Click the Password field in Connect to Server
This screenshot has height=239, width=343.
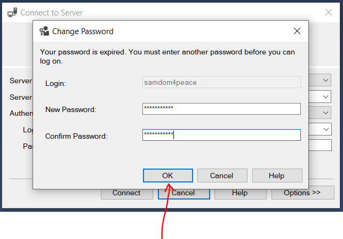[317, 145]
